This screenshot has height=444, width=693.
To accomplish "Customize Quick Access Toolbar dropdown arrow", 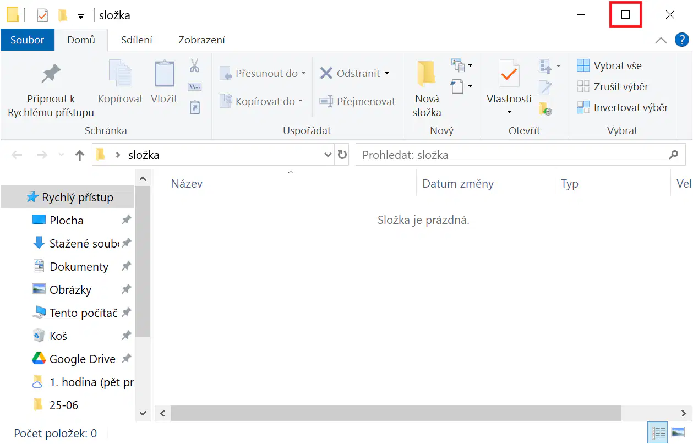I will tap(81, 16).
